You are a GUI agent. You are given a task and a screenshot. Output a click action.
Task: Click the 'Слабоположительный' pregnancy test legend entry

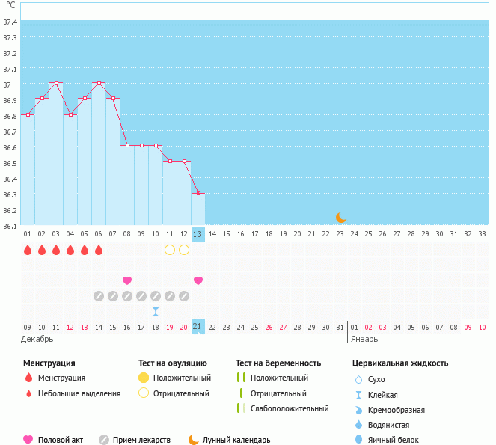(x=290, y=409)
